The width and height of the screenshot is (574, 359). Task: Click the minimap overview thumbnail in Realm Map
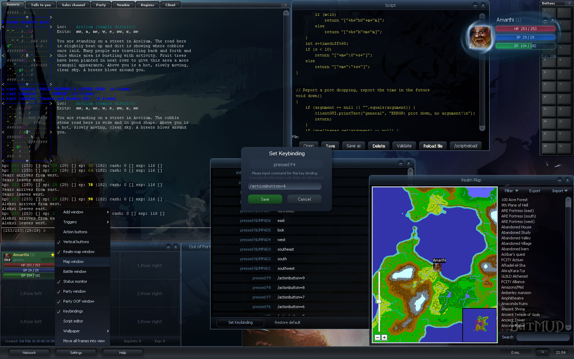coord(479,325)
